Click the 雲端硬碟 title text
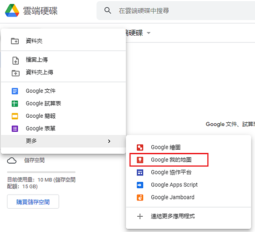The height and width of the screenshot is (232, 255). point(40,11)
